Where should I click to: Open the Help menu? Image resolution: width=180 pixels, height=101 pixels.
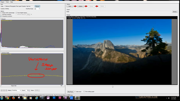(12, 2)
